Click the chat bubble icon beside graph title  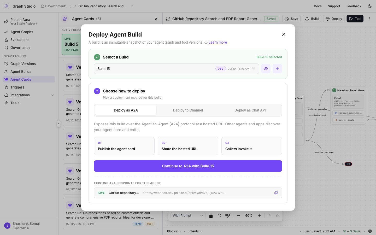168,19
